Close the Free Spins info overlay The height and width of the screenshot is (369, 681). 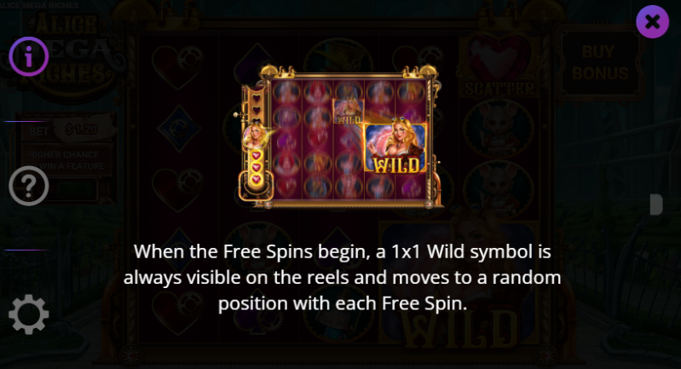(652, 21)
